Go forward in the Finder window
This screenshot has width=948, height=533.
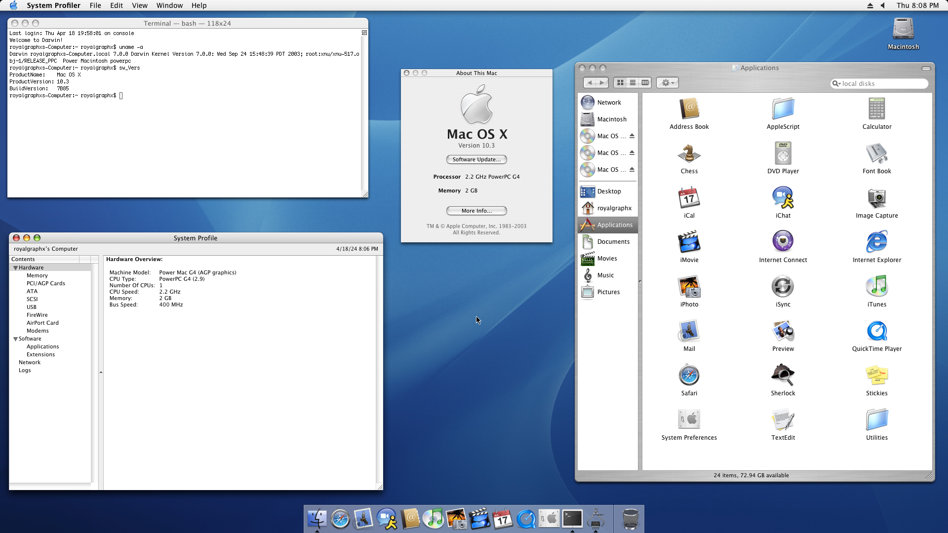[602, 83]
